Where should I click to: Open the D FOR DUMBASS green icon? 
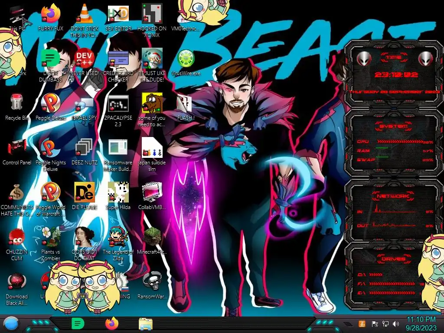(51, 59)
